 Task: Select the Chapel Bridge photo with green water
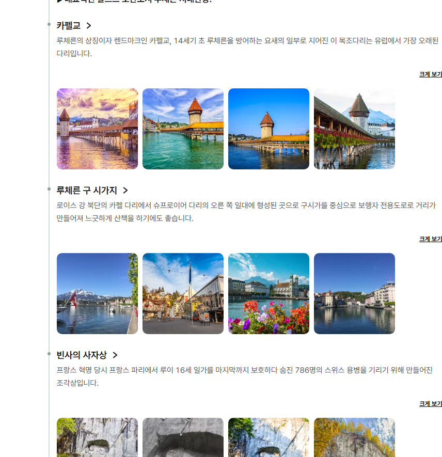(x=183, y=129)
